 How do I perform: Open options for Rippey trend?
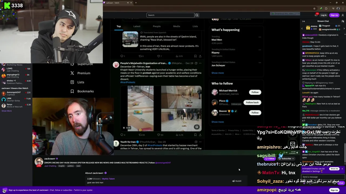[x=260, y=50]
